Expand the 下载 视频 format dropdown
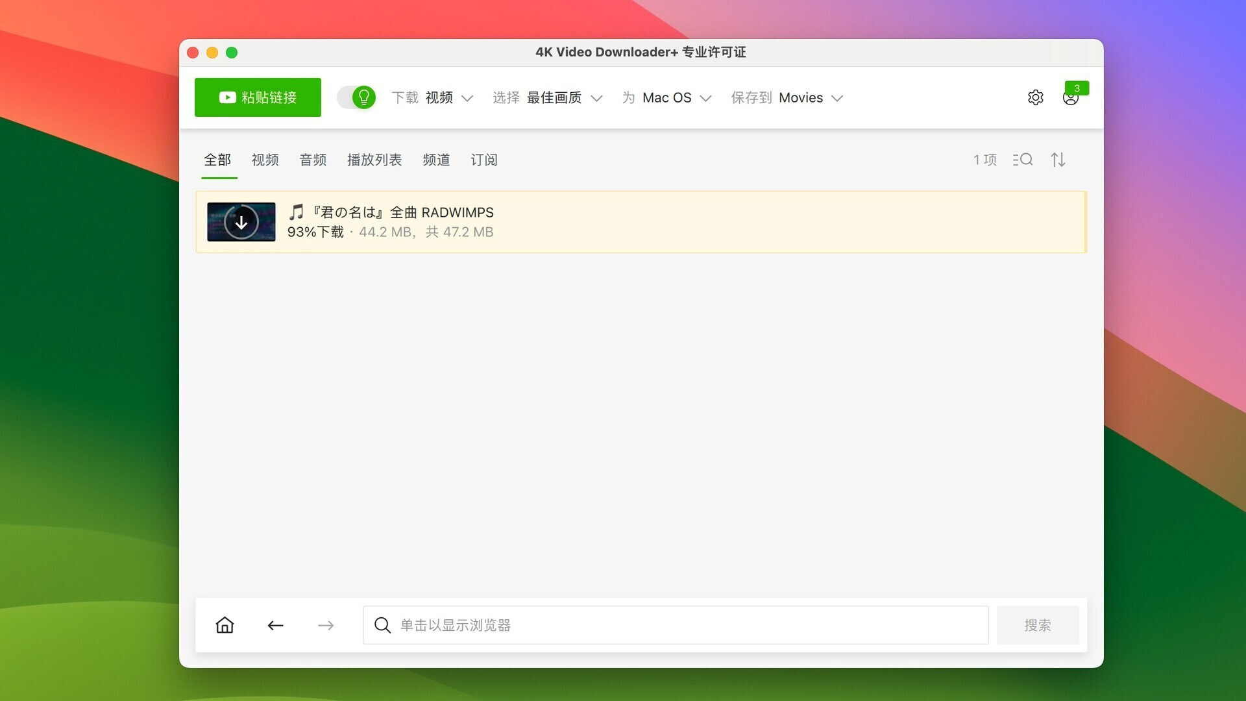The height and width of the screenshot is (701, 1246). coord(467,97)
